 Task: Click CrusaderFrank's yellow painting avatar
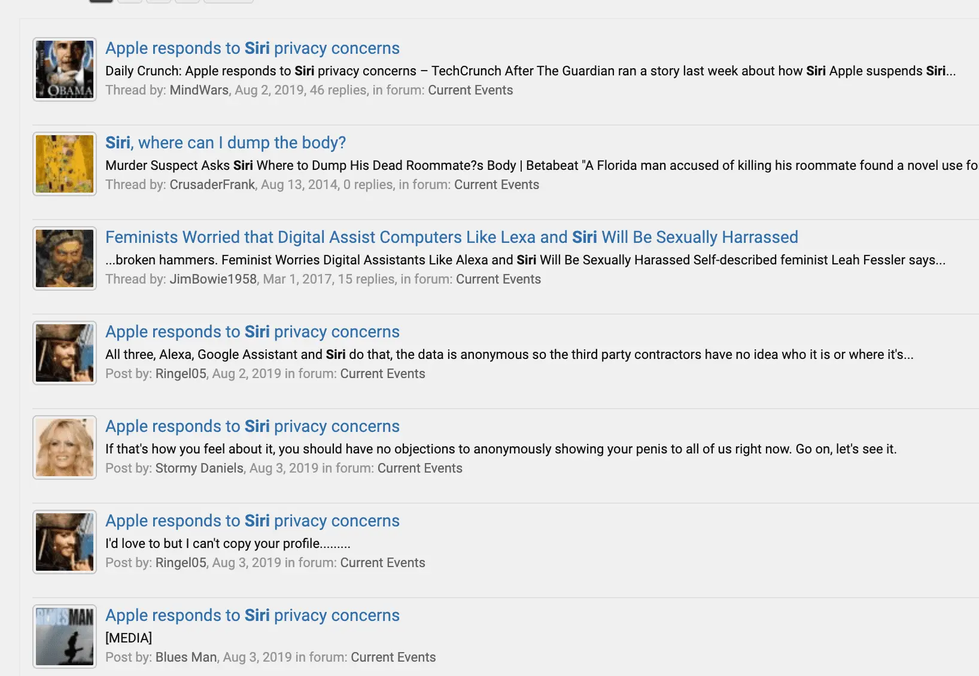pos(65,164)
